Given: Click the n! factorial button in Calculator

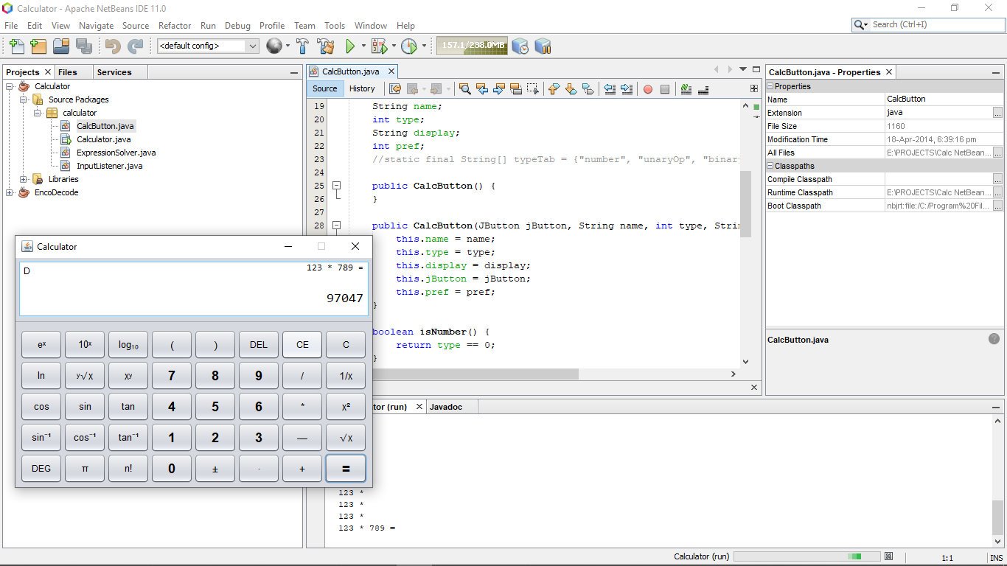Looking at the screenshot, I should click(x=128, y=469).
